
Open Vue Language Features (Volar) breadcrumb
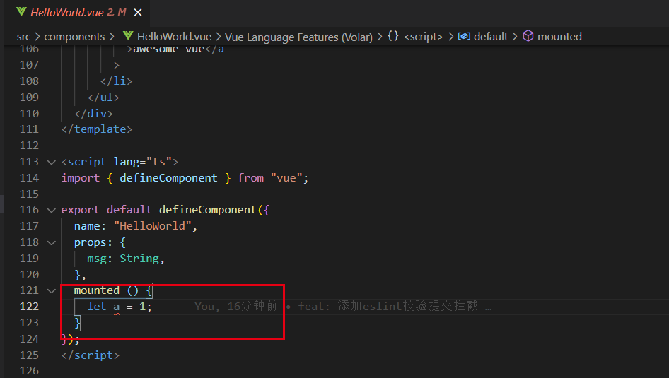pyautogui.click(x=298, y=37)
